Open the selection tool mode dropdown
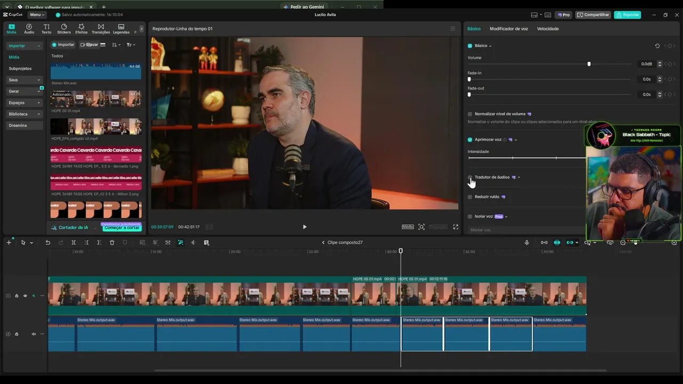The height and width of the screenshot is (384, 683). 31,243
